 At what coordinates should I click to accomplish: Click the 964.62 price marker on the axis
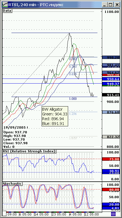click(111, 72)
